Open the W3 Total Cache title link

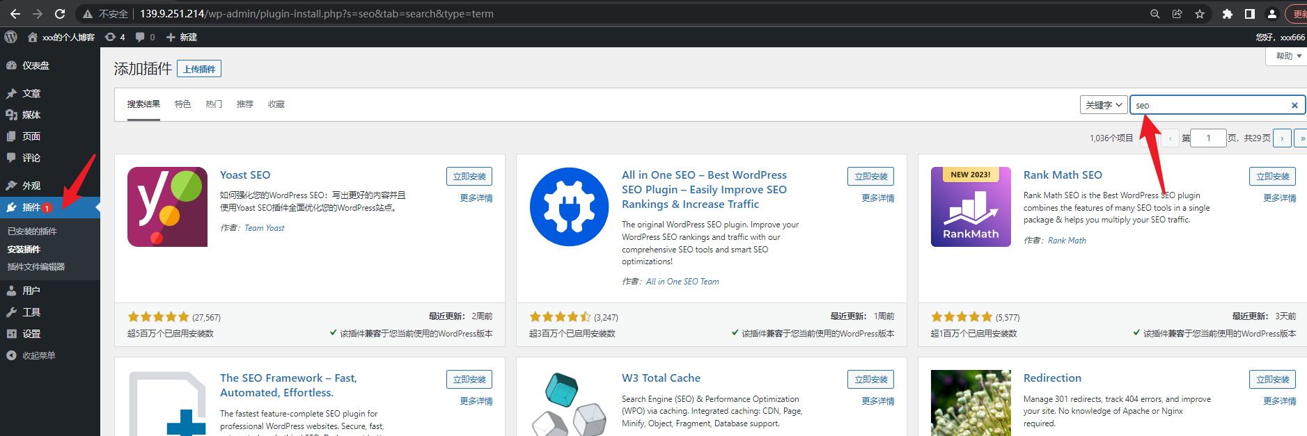click(x=661, y=378)
